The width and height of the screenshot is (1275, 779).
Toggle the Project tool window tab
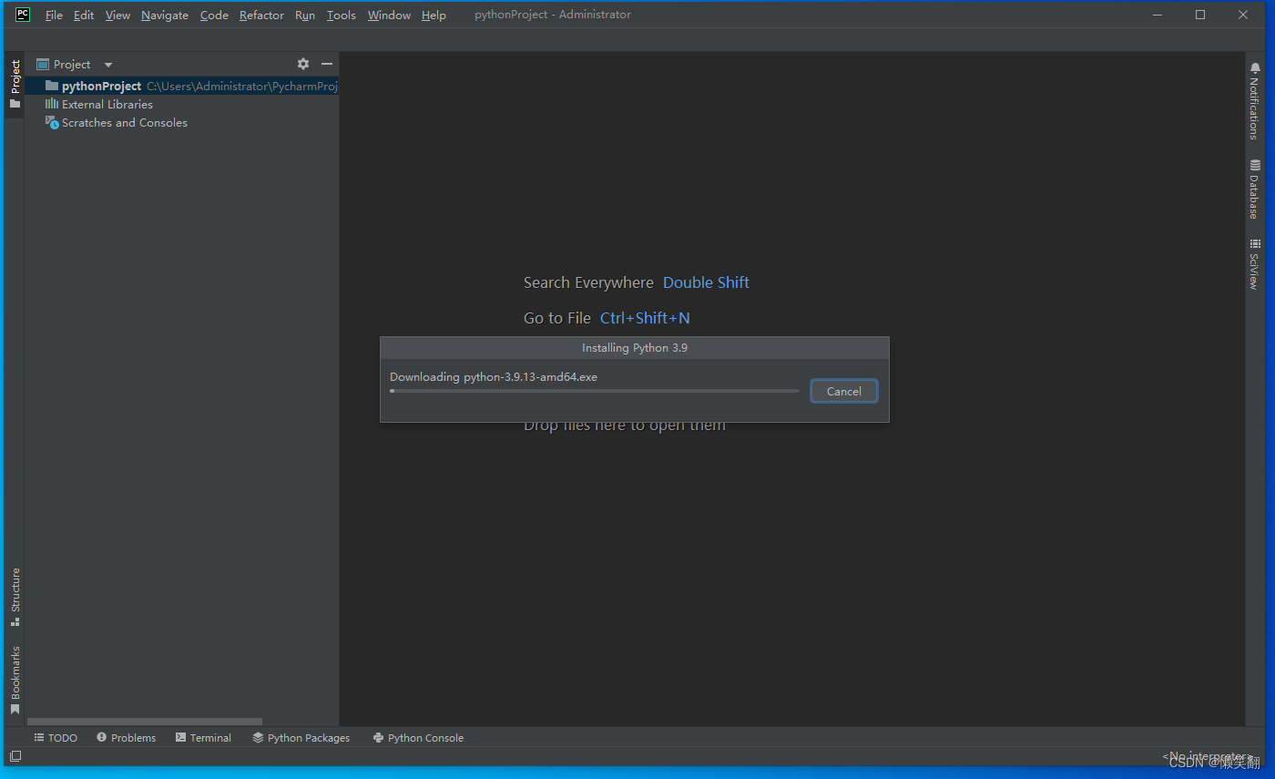pyautogui.click(x=15, y=85)
